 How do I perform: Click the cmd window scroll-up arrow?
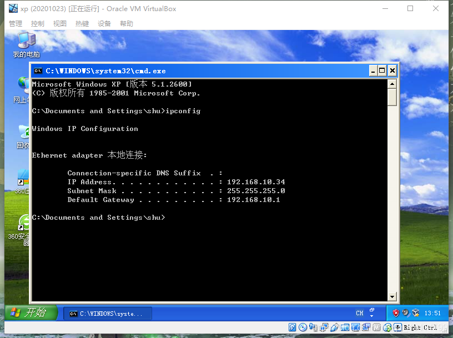[x=392, y=84]
